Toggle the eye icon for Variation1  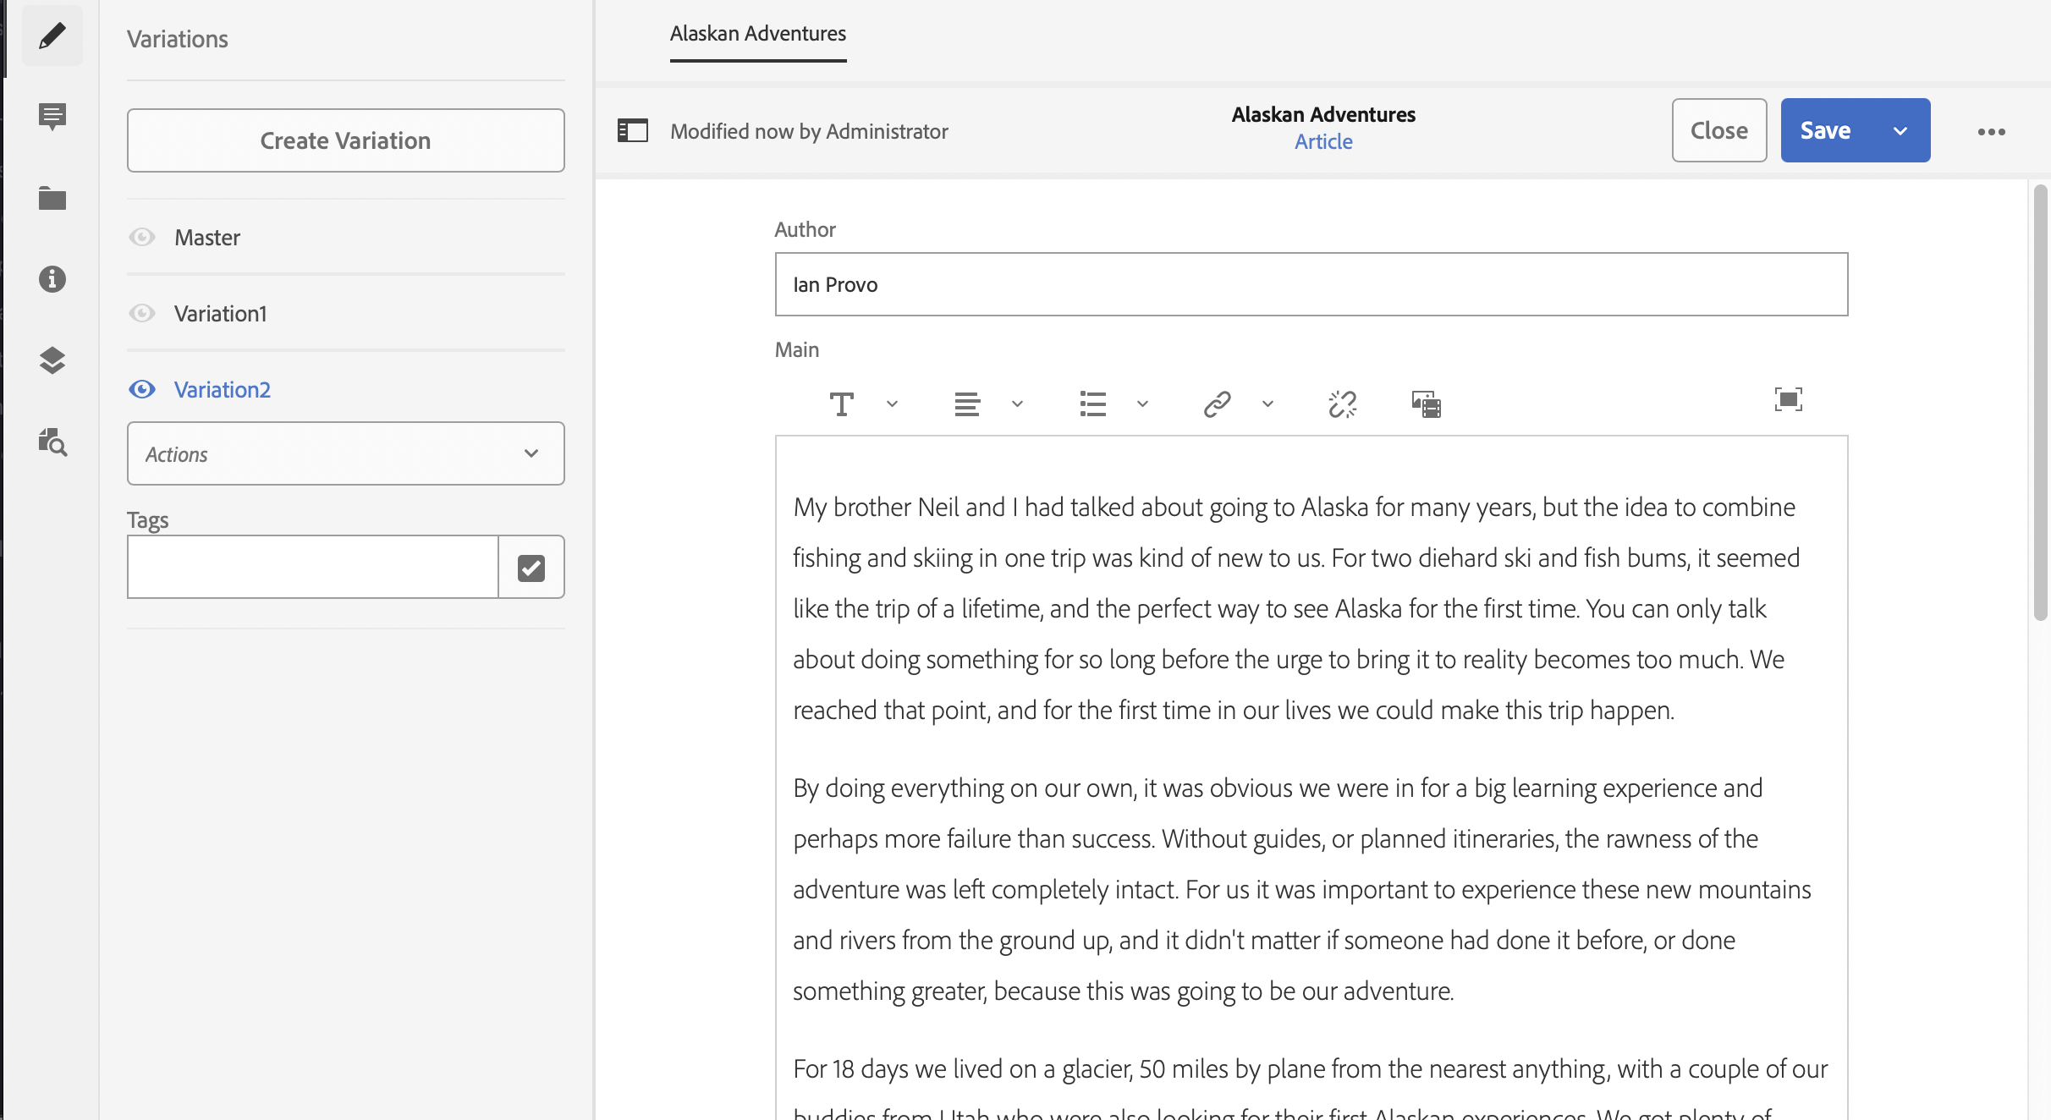[x=142, y=313]
